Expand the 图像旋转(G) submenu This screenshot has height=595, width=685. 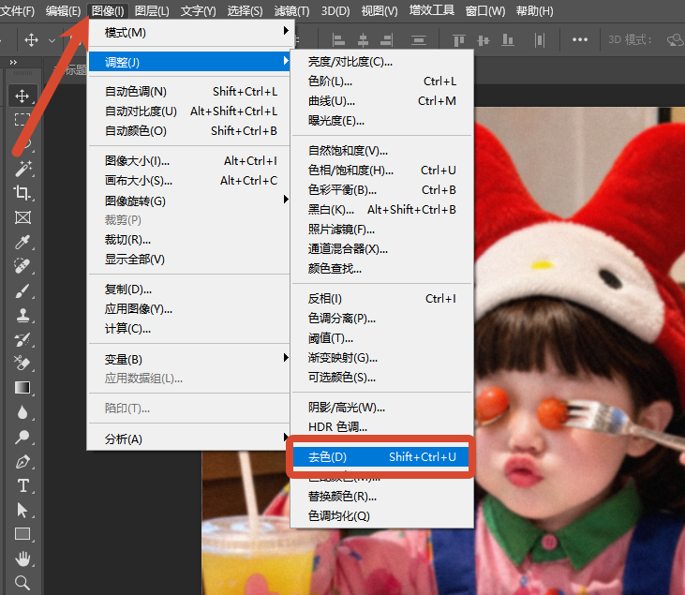tap(188, 201)
